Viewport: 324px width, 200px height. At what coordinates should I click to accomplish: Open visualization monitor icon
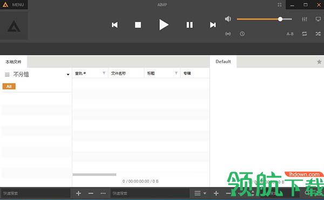pyautogui.click(x=318, y=19)
